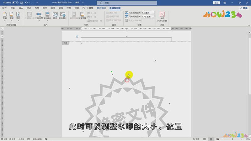
Task: Switch to the 开始 tab
Action: point(13,8)
